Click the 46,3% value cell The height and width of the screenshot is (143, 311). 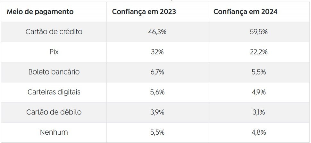click(x=157, y=32)
